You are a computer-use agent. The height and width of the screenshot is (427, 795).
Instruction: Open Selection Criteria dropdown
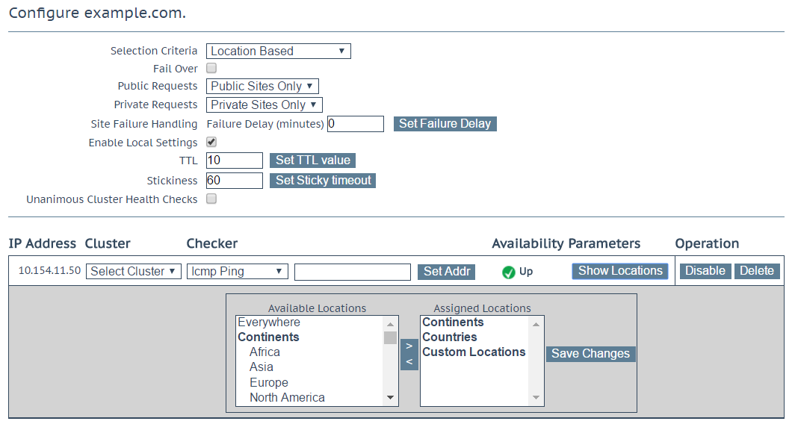(279, 52)
